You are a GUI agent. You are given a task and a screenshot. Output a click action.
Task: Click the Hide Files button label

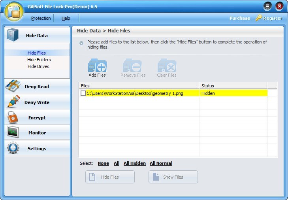click(x=110, y=177)
